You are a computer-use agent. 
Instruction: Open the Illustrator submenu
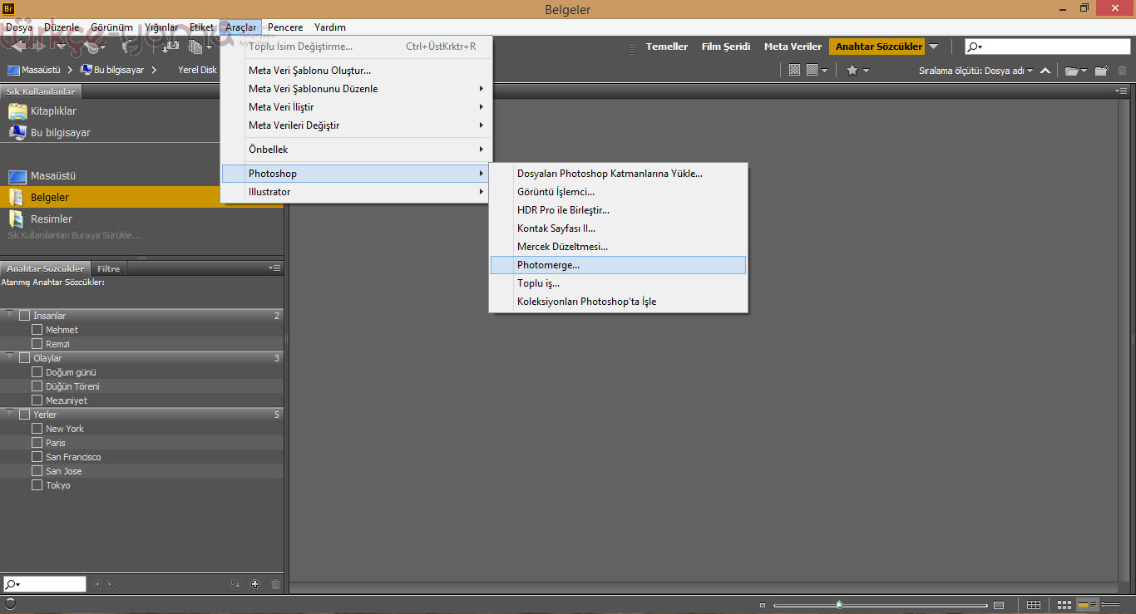356,192
